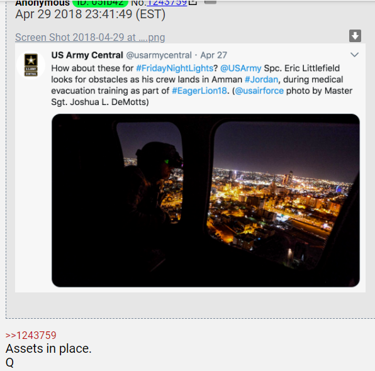
Task: Click the gray button next to post number
Action: coord(210,2)
